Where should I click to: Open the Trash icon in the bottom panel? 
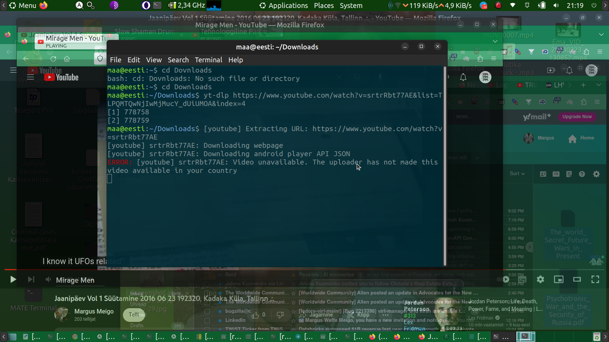tap(596, 337)
